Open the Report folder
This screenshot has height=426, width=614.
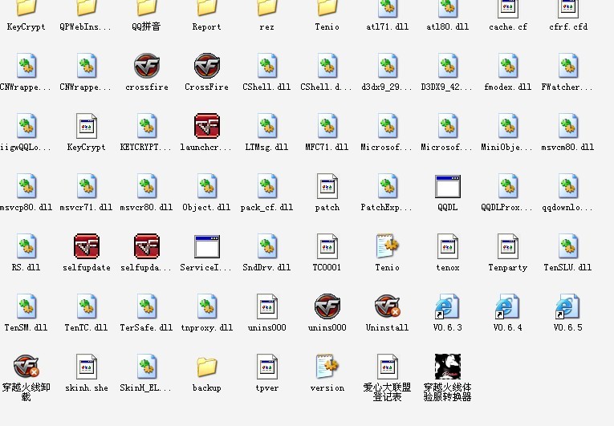206,8
